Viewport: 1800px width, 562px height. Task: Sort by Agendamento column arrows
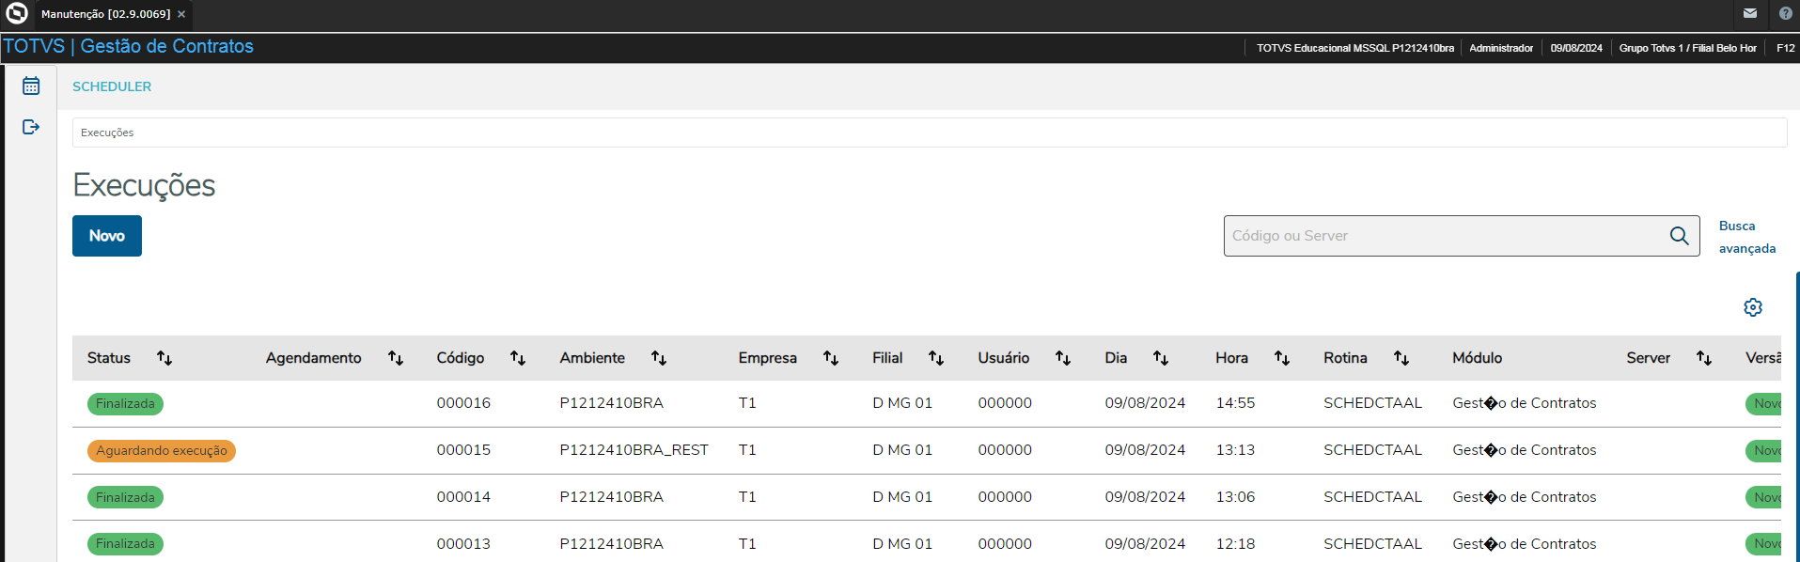point(396,358)
